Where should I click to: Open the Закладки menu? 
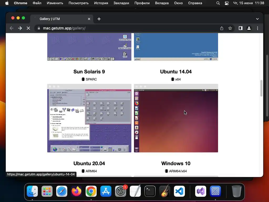coord(121,3)
